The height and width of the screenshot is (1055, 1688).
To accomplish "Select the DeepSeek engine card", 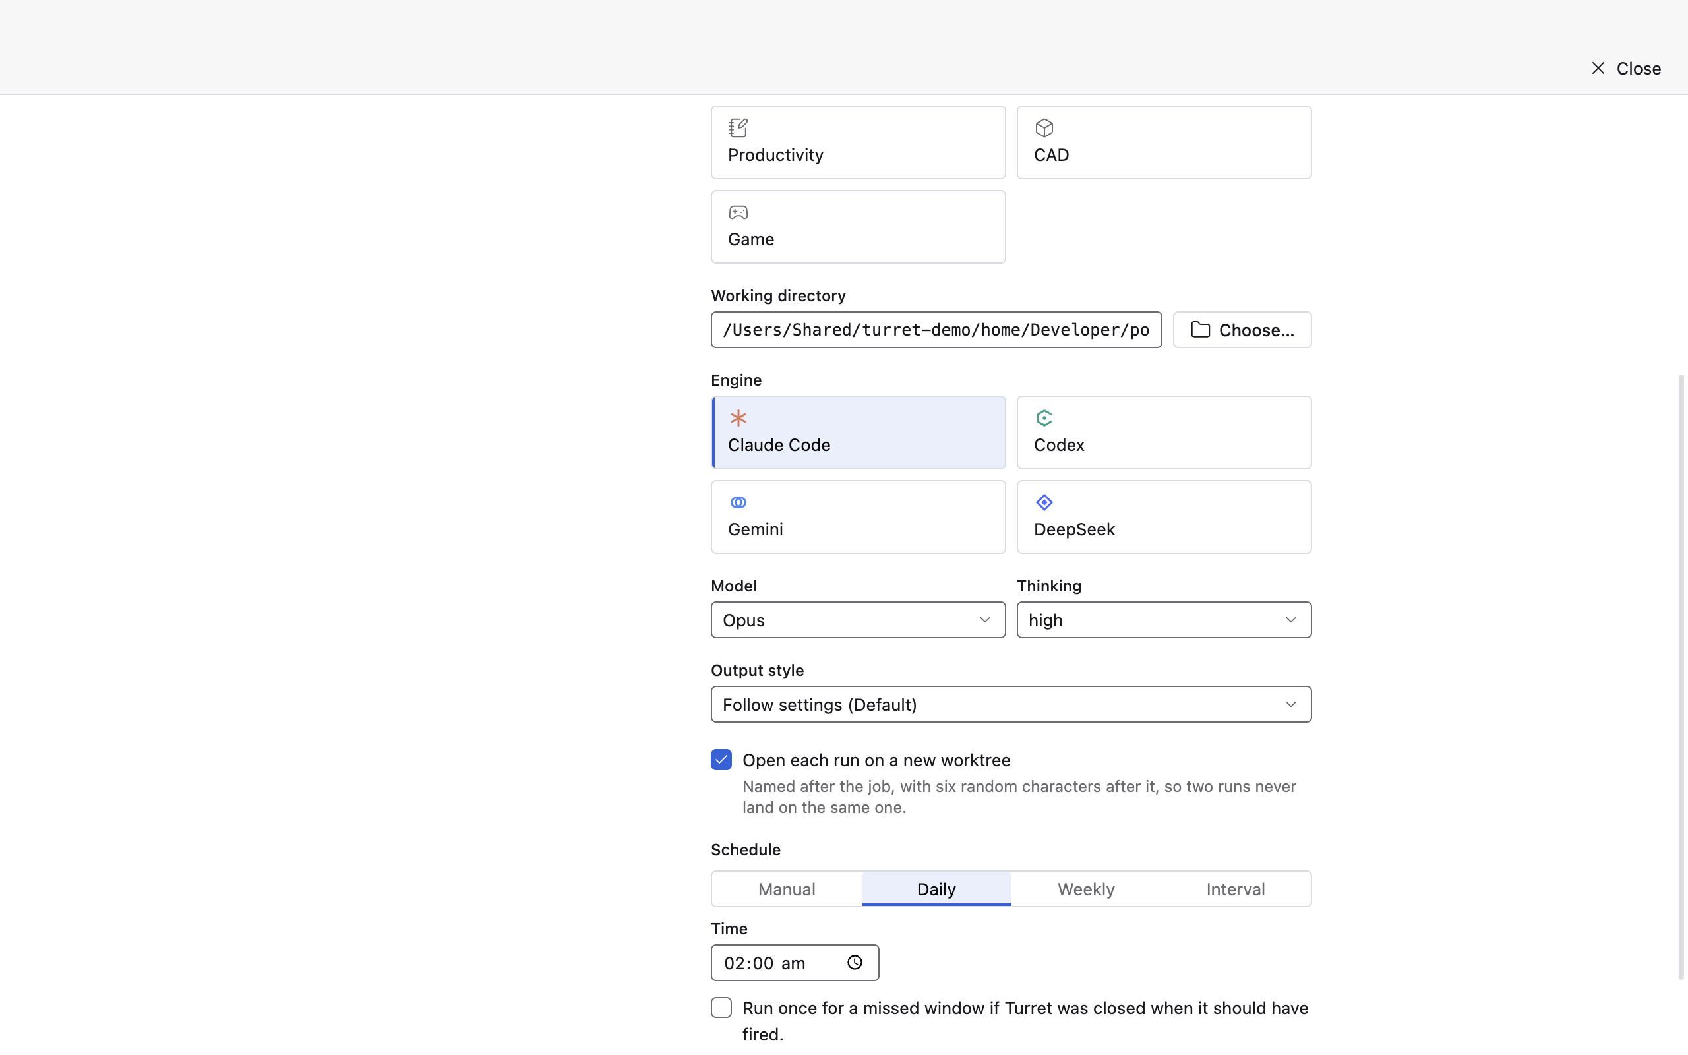I will (1163, 517).
